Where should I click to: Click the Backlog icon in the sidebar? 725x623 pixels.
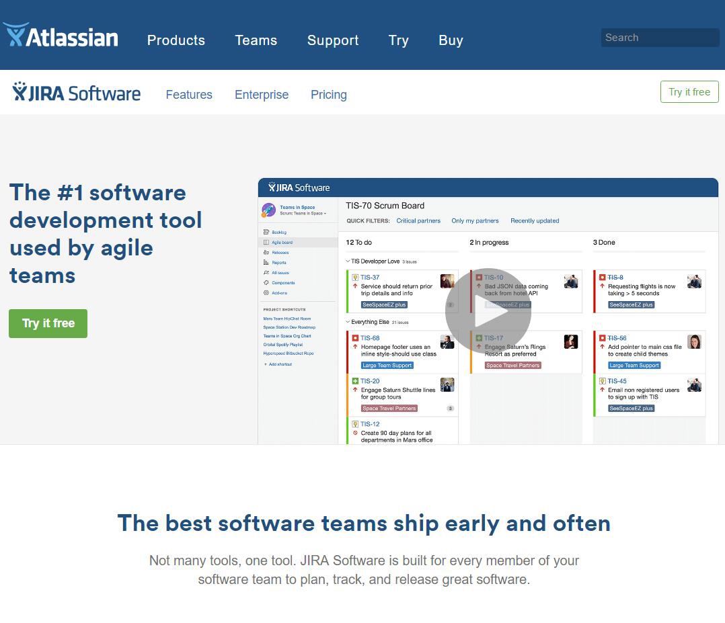coord(266,232)
